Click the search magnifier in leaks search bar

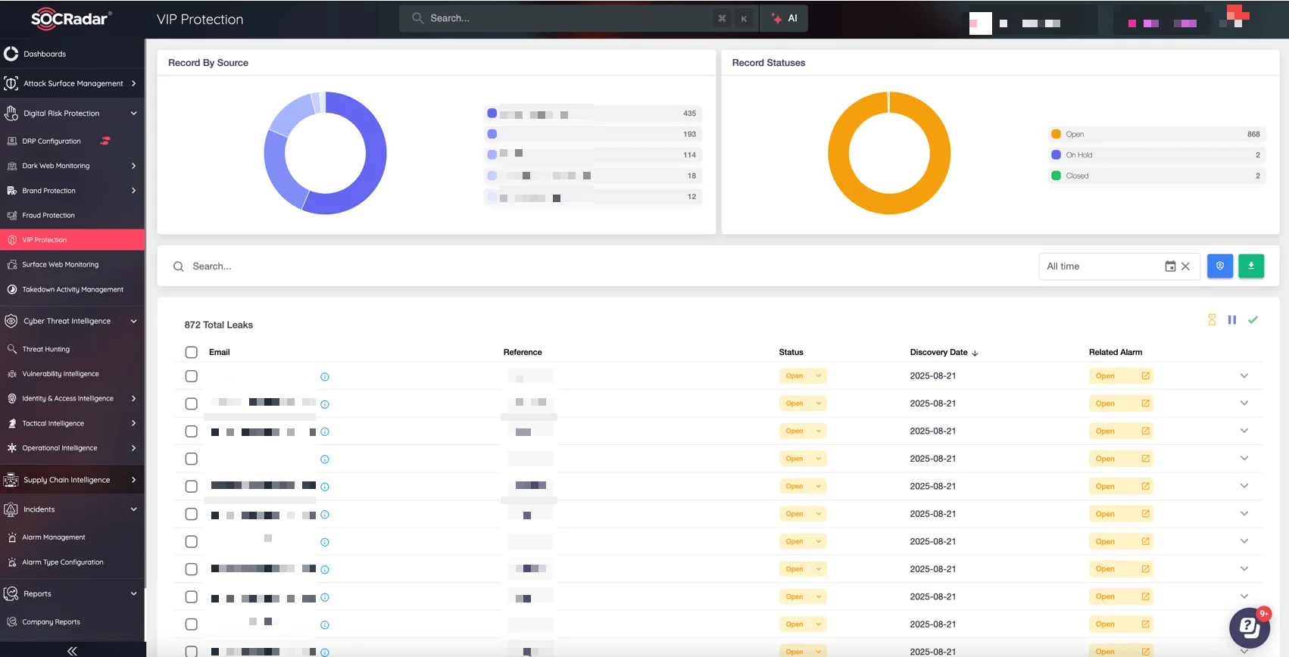click(179, 266)
